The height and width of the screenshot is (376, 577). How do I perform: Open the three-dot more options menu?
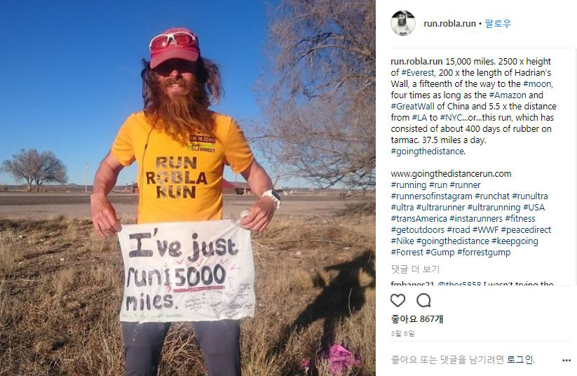coord(566,360)
